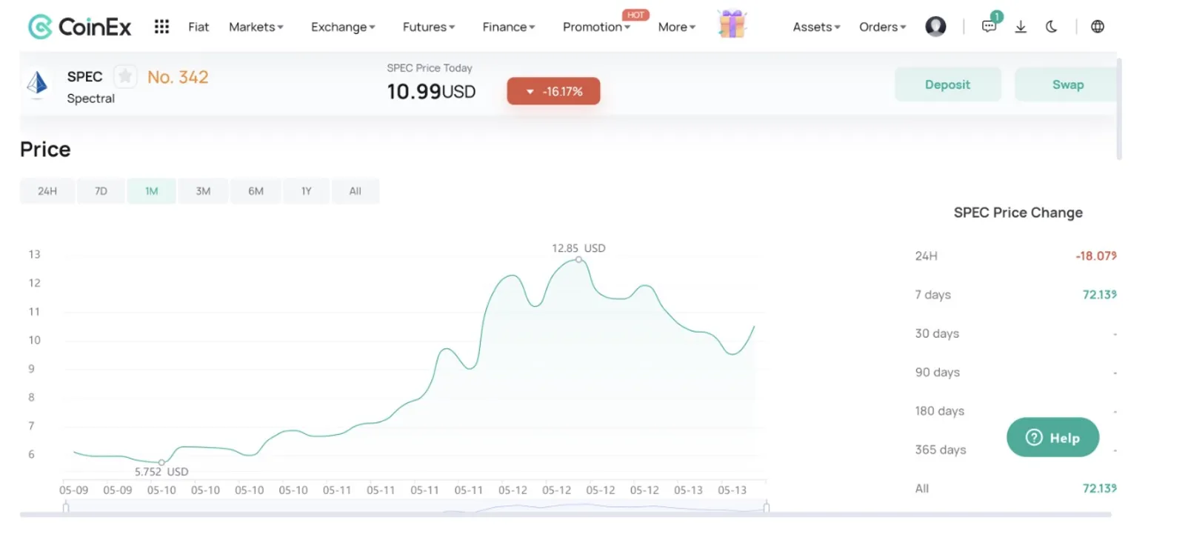Image resolution: width=1185 pixels, height=537 pixels.
Task: Click the SPEC Price Change heading
Action: [1018, 213]
